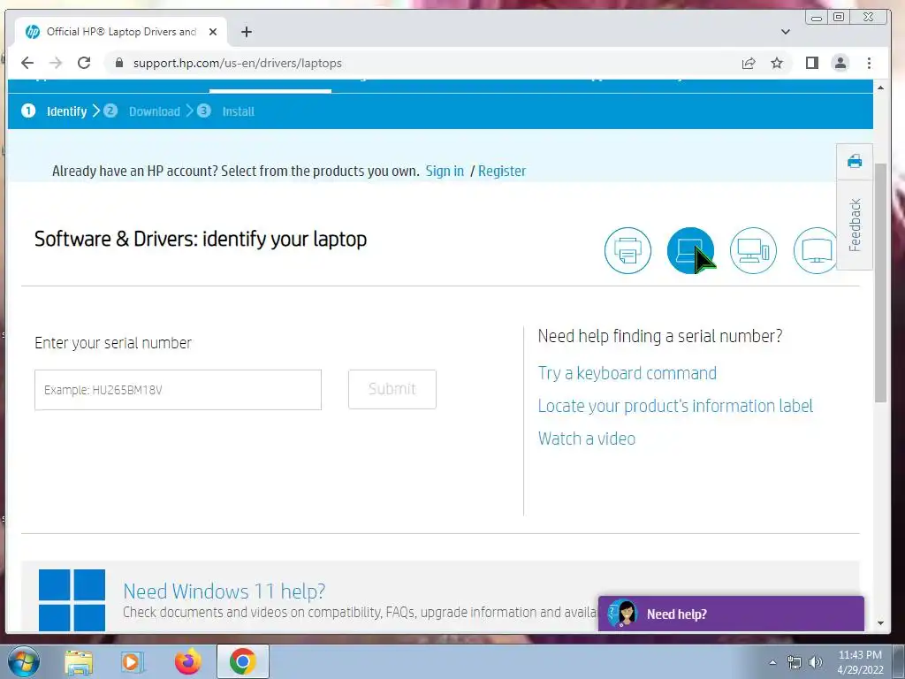Click the share page icon
The height and width of the screenshot is (679, 905).
tap(749, 63)
